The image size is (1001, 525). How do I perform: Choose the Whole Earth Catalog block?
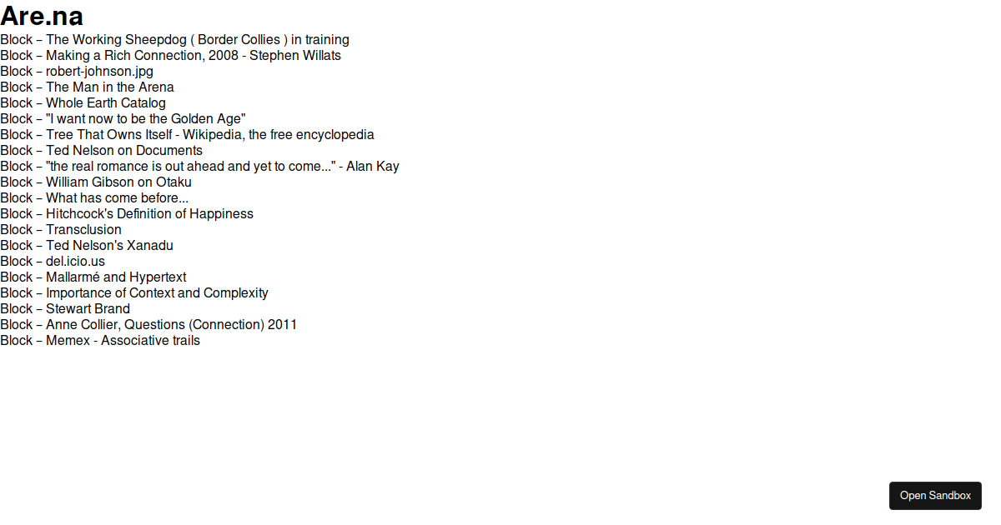pyautogui.click(x=83, y=102)
